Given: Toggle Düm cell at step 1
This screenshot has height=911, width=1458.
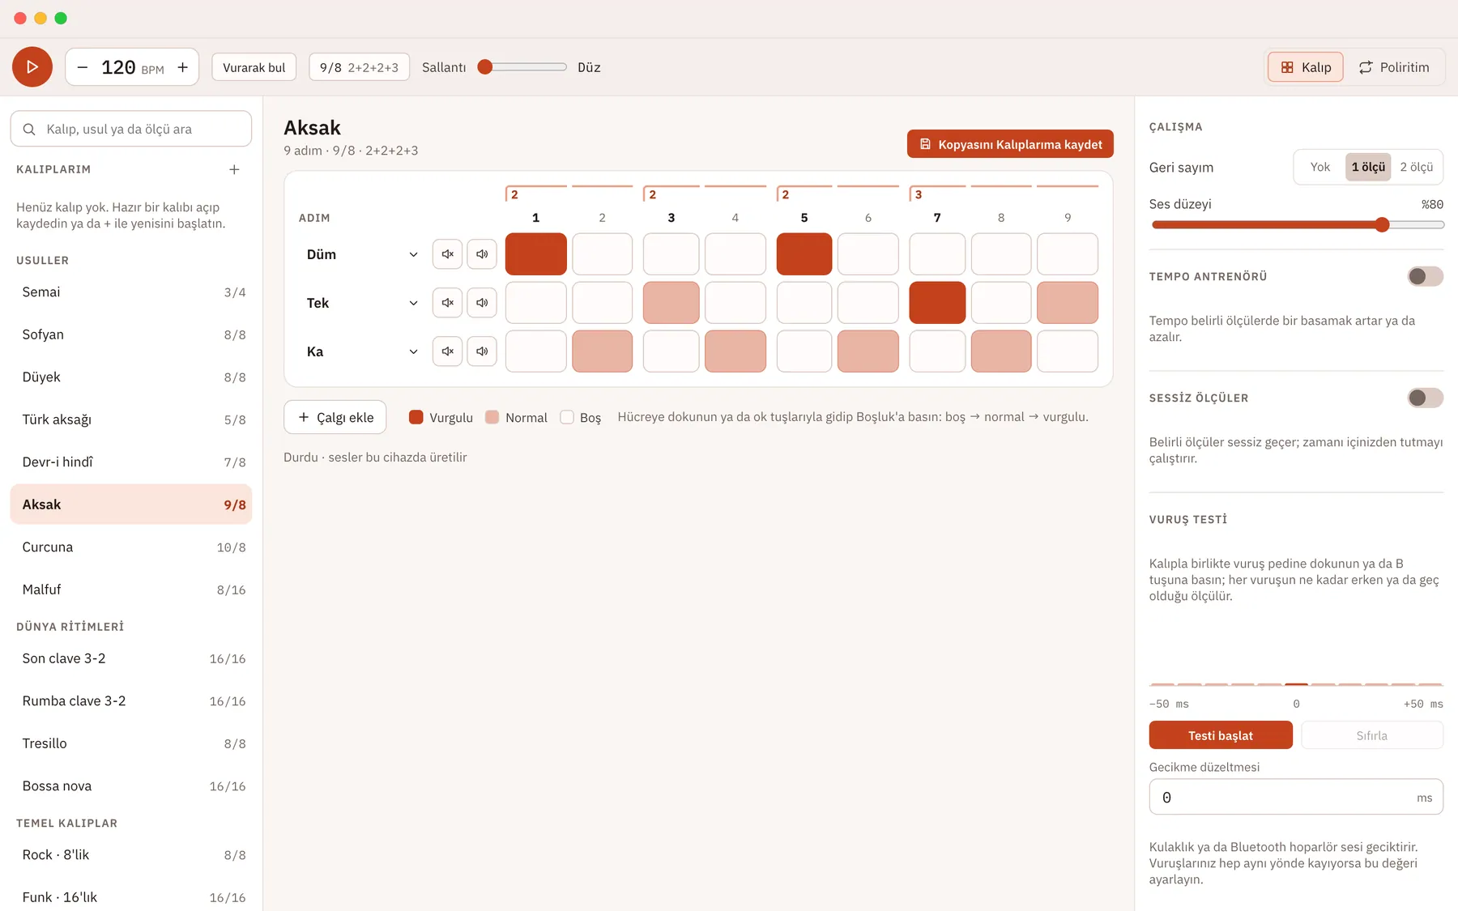Looking at the screenshot, I should coord(535,254).
